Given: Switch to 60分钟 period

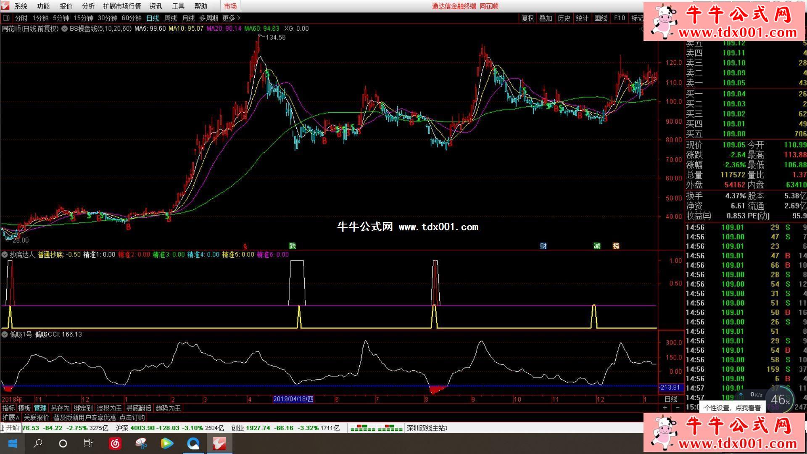Looking at the screenshot, I should point(132,18).
